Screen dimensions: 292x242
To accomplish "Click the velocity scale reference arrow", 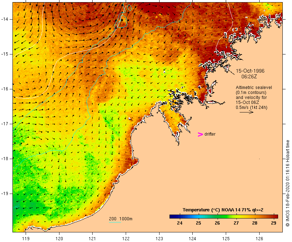I will (246, 112).
